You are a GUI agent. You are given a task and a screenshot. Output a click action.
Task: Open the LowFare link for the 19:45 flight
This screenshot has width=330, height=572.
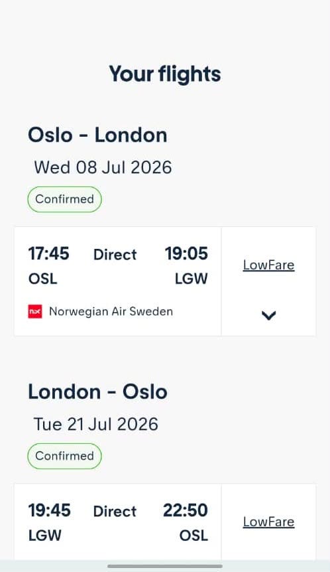pyautogui.click(x=269, y=522)
